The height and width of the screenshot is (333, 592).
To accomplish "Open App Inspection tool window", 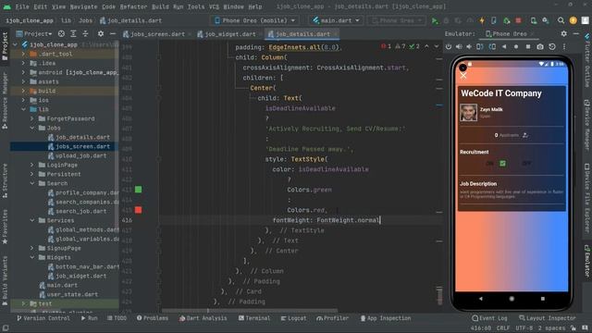I will pos(386,318).
